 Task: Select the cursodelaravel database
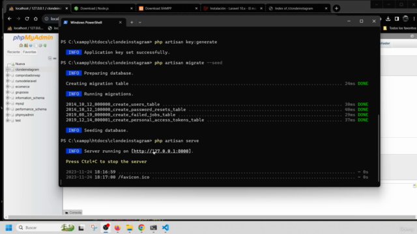26,81
